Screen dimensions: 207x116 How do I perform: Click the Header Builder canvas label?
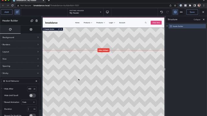49,29
